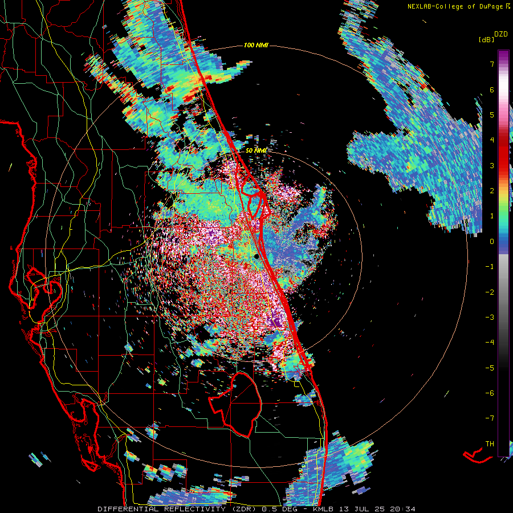
Task: Click the vertical ZDR color bar
Action: pyautogui.click(x=503, y=253)
